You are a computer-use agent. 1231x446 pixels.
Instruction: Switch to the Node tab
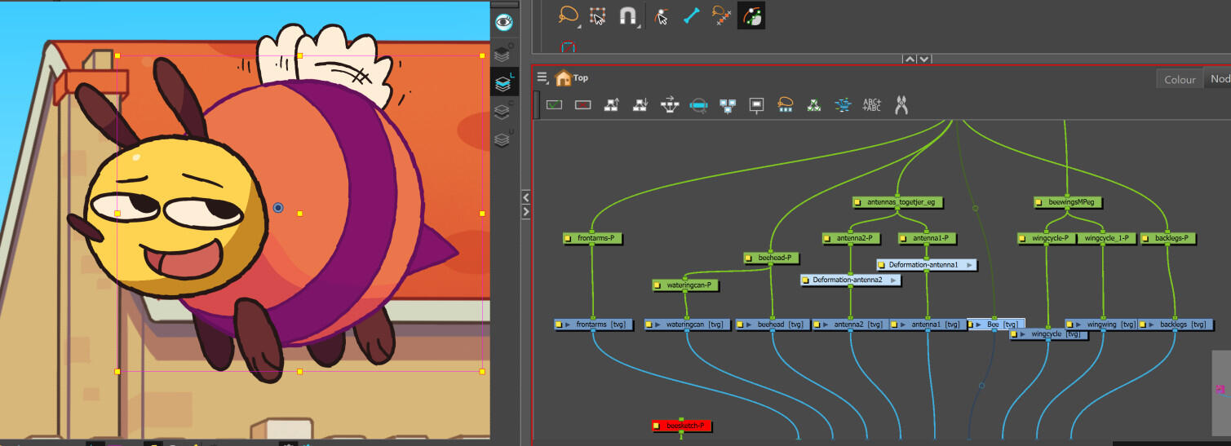[1218, 79]
